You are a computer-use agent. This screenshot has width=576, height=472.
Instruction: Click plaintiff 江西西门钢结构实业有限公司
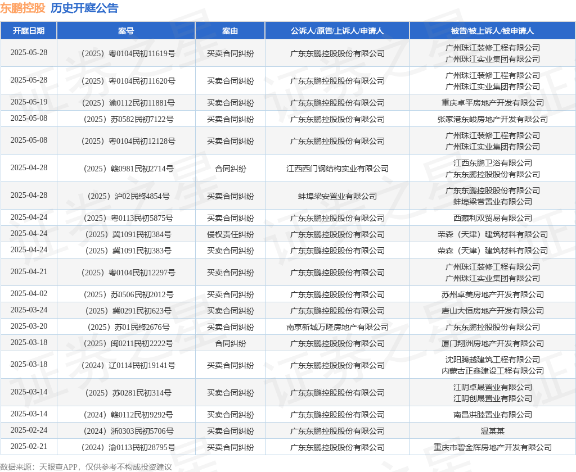(x=337, y=169)
